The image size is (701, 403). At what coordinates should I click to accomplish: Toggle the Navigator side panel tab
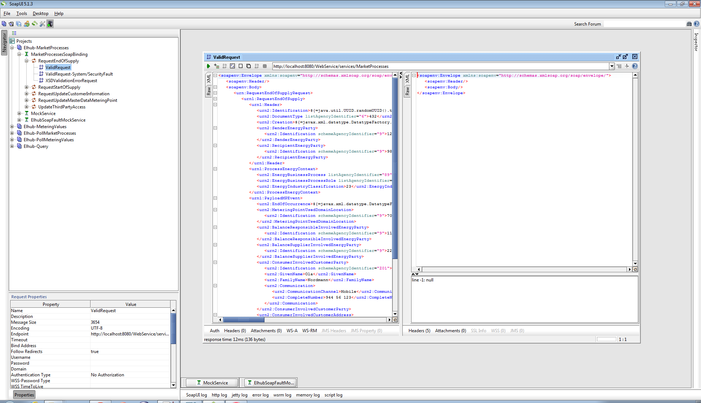point(4,43)
